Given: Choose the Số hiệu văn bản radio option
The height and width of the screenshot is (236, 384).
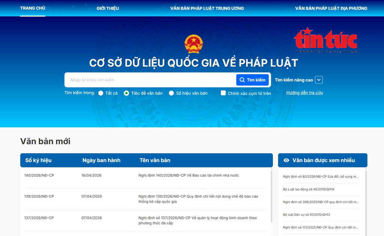Looking at the screenshot, I should 171,93.
